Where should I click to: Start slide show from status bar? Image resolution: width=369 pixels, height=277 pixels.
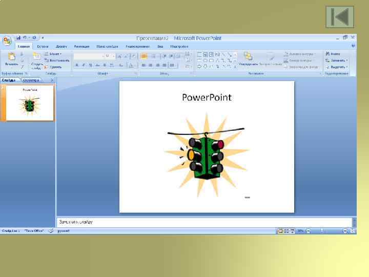click(x=292, y=231)
